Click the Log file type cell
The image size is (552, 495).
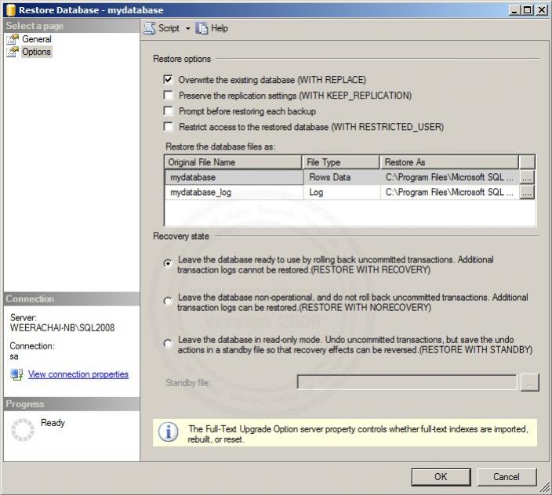coord(342,193)
